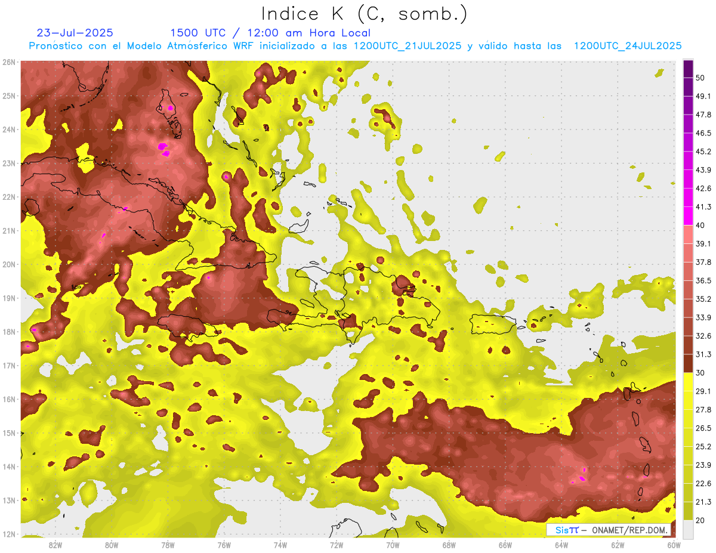Click the latitude label "21N"
Viewport: 716px width, 553px height.
click(8, 230)
